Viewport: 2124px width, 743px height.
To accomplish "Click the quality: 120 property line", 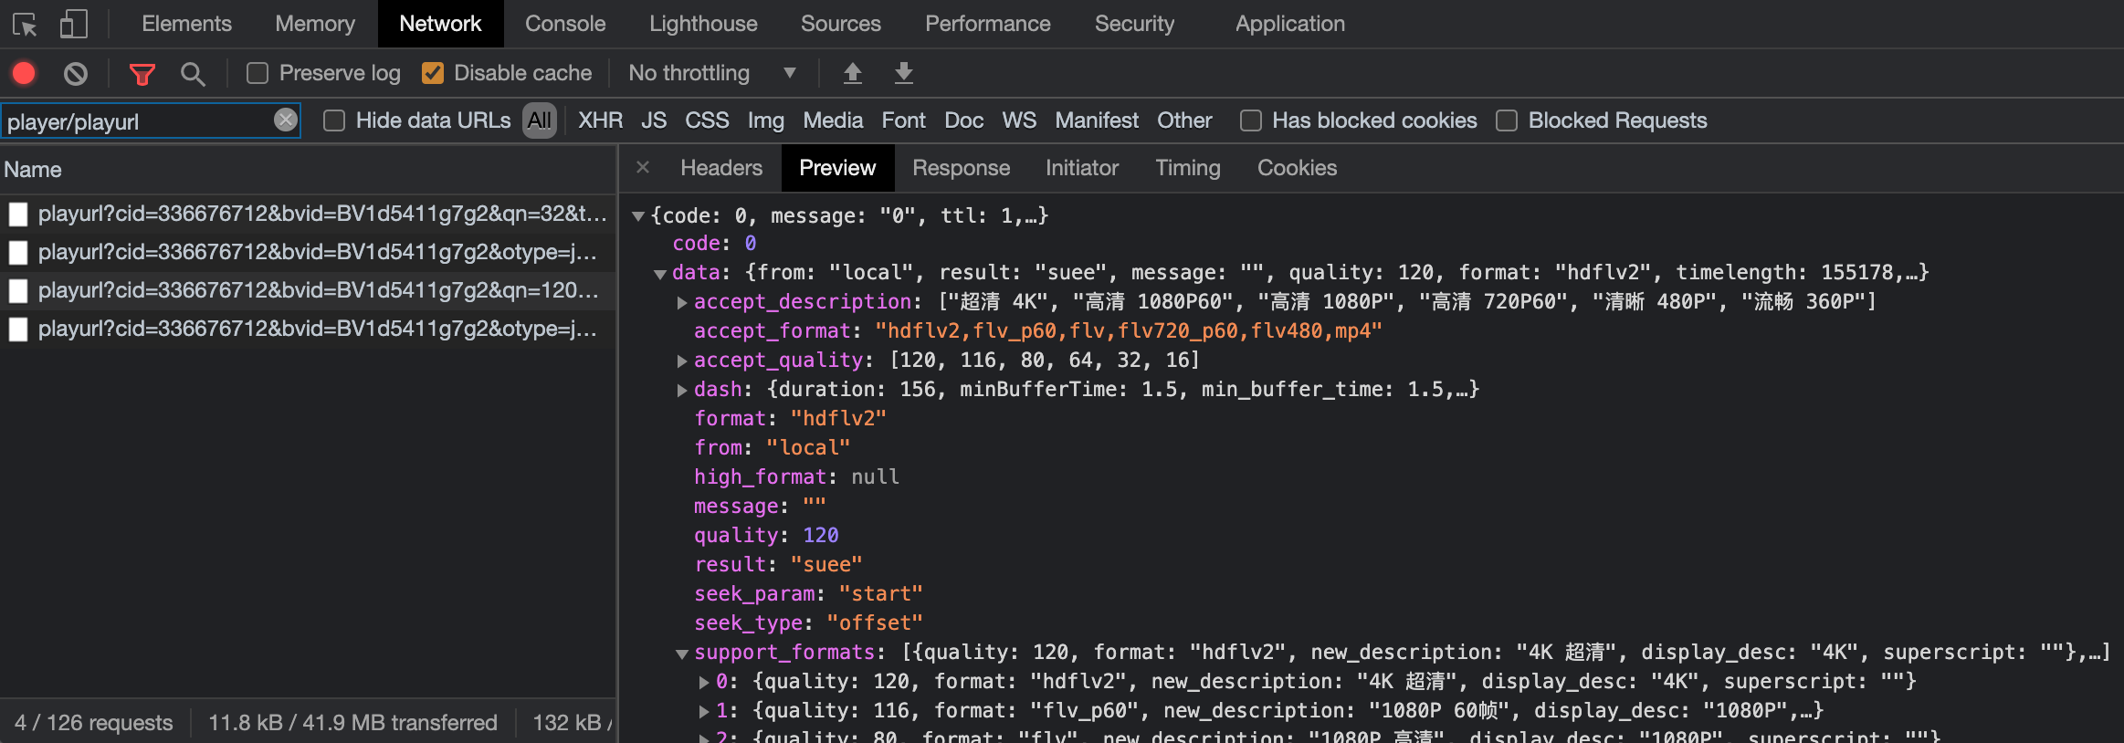I will (x=766, y=536).
